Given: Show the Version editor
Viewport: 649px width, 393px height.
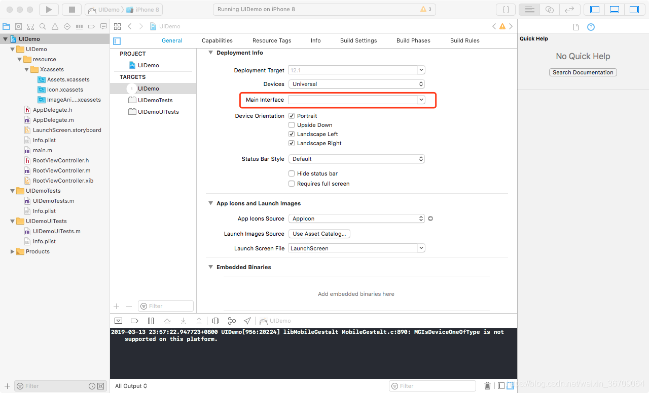Looking at the screenshot, I should point(569,9).
